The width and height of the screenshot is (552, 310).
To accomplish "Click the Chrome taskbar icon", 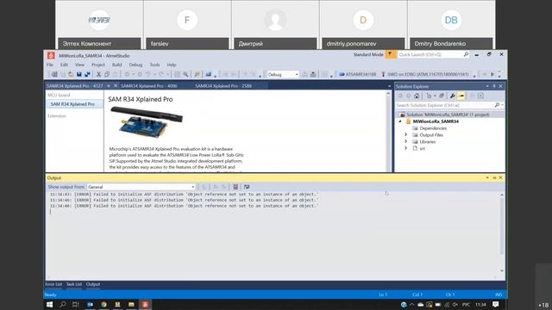I will (103, 304).
